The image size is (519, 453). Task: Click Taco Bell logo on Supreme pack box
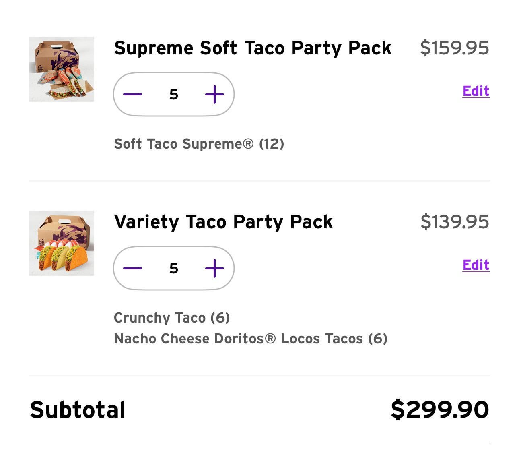point(40,69)
